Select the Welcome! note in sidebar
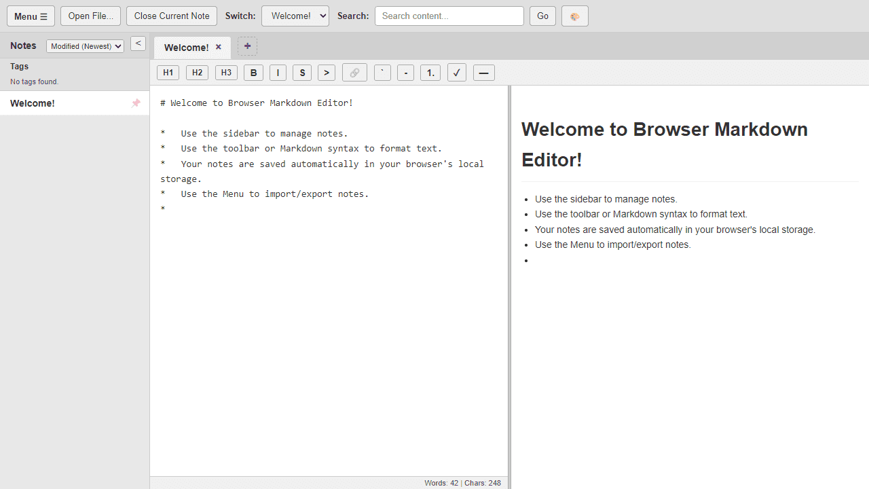 (x=75, y=103)
